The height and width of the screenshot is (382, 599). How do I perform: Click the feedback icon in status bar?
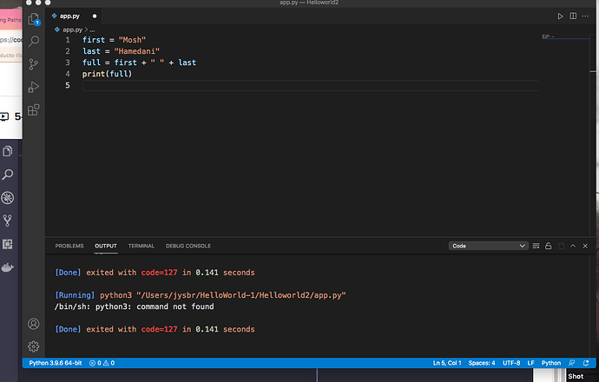[x=572, y=363]
